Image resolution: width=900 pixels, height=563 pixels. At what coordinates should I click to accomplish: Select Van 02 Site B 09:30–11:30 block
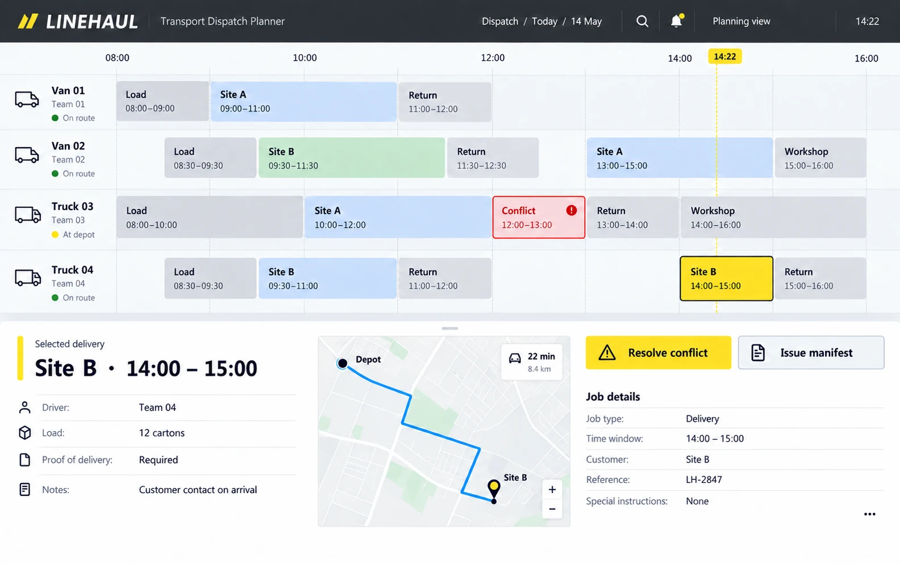click(352, 158)
